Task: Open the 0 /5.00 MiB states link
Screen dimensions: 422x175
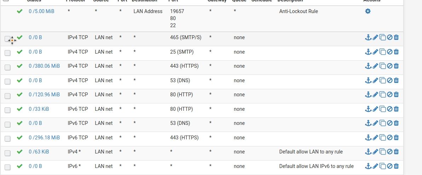Action: point(41,11)
